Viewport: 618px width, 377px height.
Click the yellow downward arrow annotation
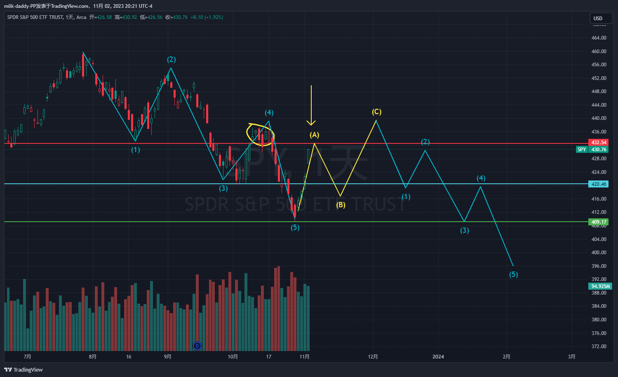(x=311, y=105)
